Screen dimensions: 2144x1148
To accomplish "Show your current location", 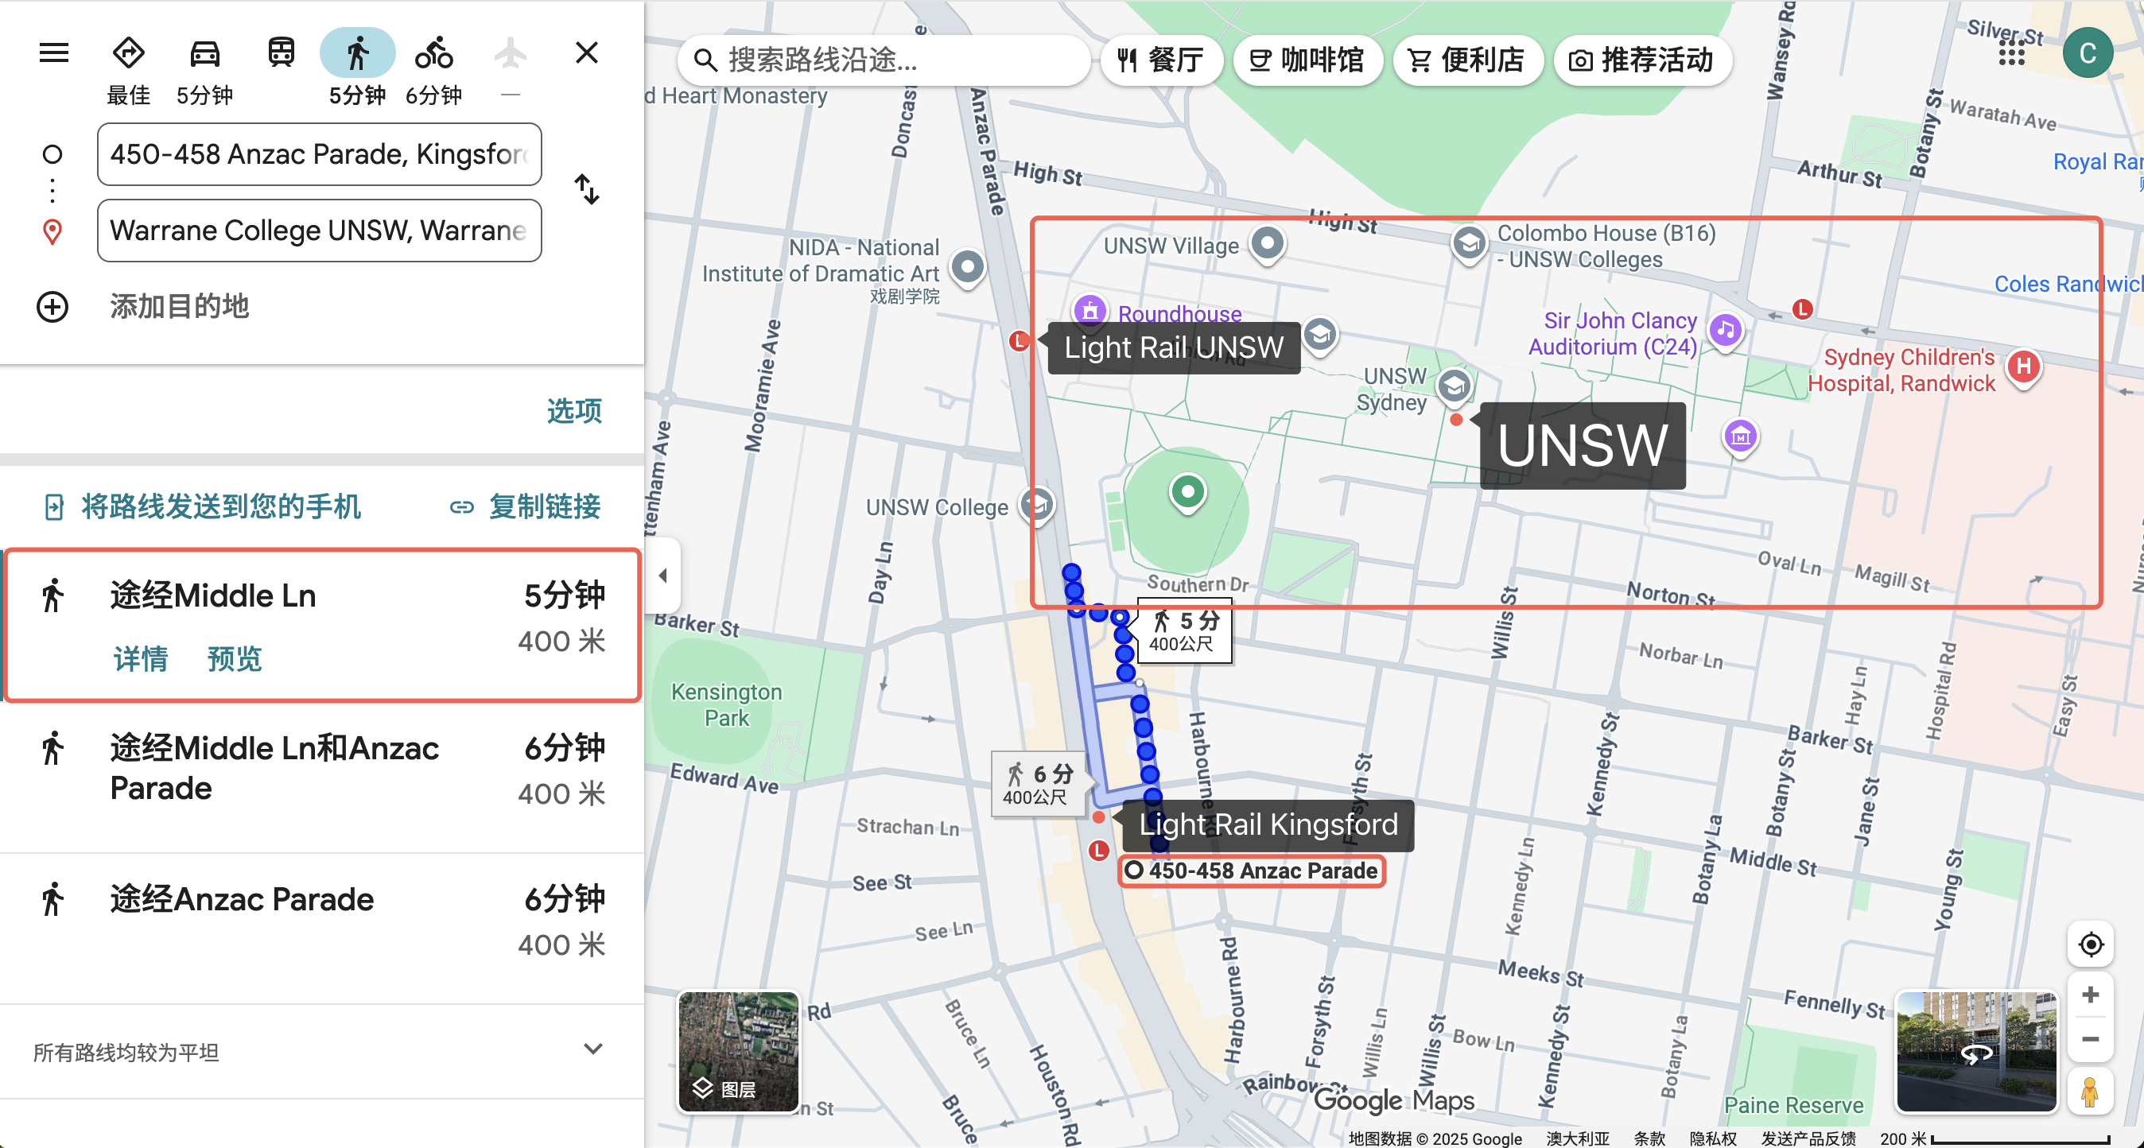I will coord(2090,944).
